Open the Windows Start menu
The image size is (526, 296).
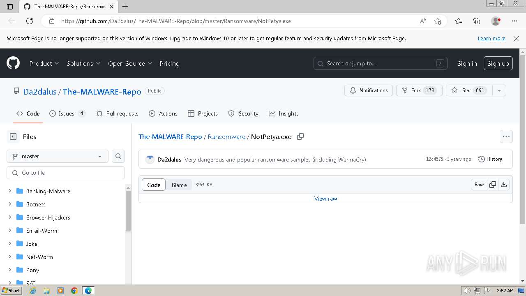pyautogui.click(x=11, y=291)
